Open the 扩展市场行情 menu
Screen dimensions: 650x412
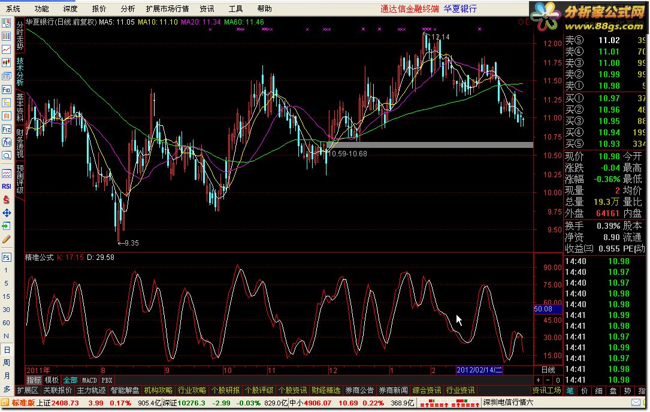point(167,9)
